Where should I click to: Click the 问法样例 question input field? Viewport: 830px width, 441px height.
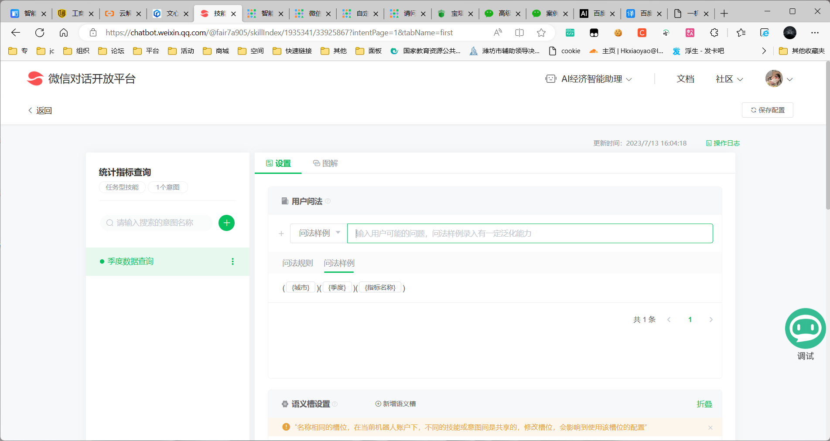pos(530,234)
